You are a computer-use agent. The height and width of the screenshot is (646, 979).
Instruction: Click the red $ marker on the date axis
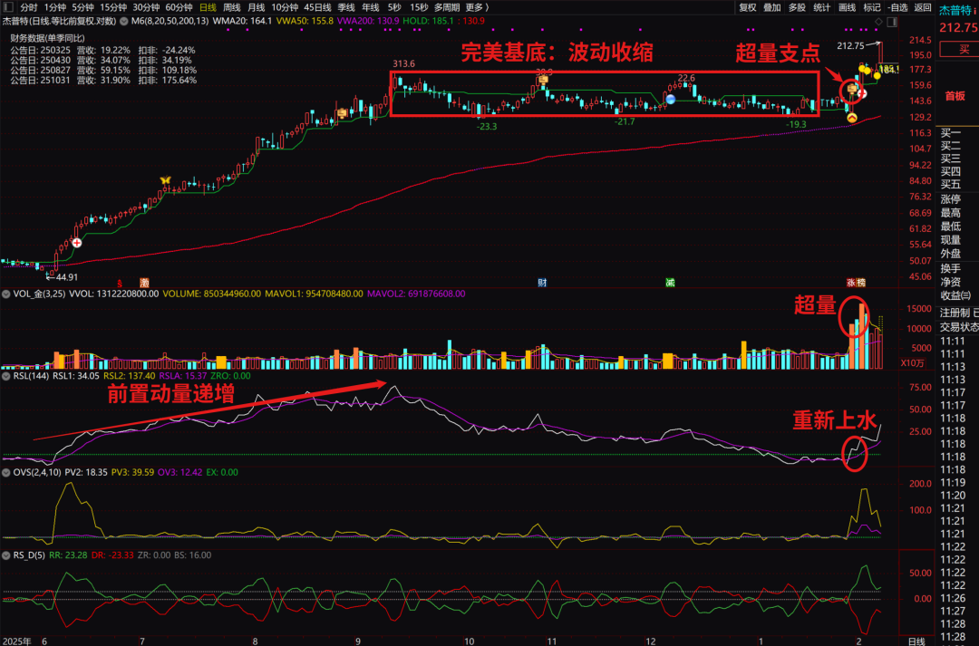tap(120, 284)
